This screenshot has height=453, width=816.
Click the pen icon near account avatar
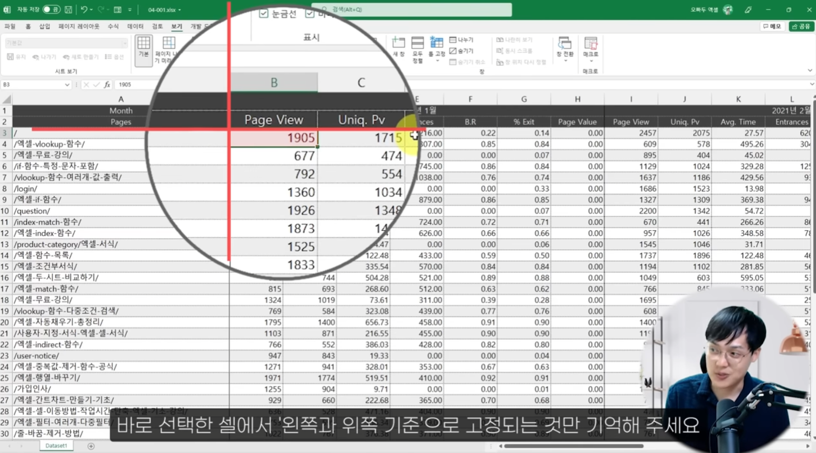[x=748, y=10]
